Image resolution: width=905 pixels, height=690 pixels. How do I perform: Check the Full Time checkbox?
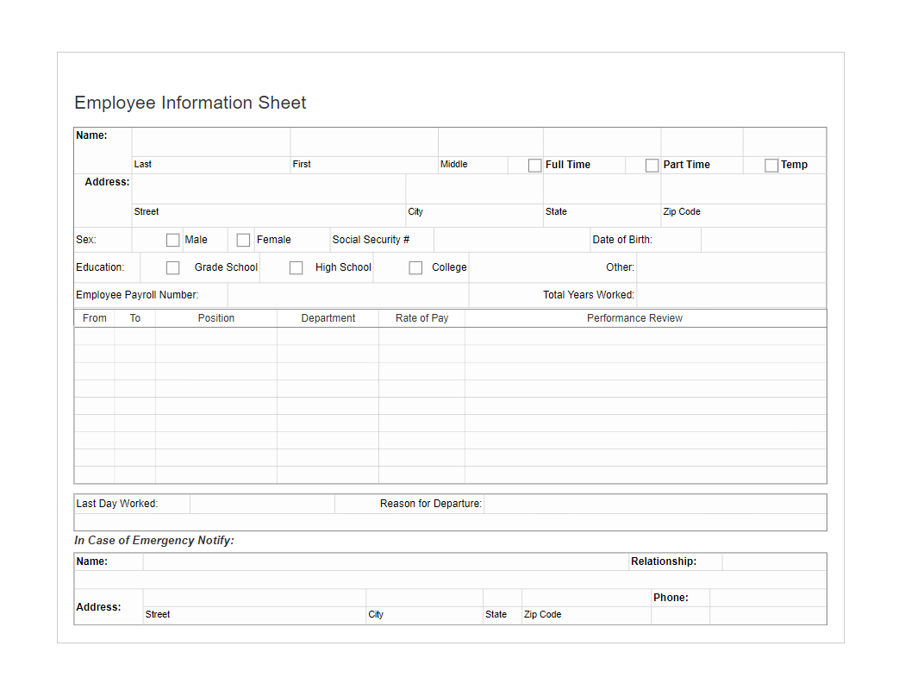coord(534,166)
